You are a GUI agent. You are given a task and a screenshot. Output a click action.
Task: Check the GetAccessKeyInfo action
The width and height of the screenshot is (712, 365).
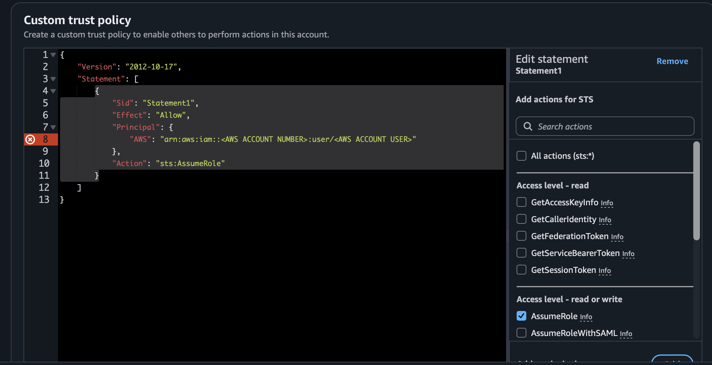point(521,202)
